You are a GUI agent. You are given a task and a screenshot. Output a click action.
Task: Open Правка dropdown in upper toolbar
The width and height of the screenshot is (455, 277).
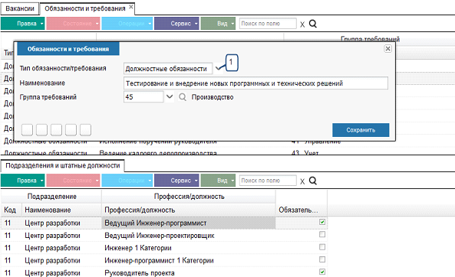coord(22,24)
